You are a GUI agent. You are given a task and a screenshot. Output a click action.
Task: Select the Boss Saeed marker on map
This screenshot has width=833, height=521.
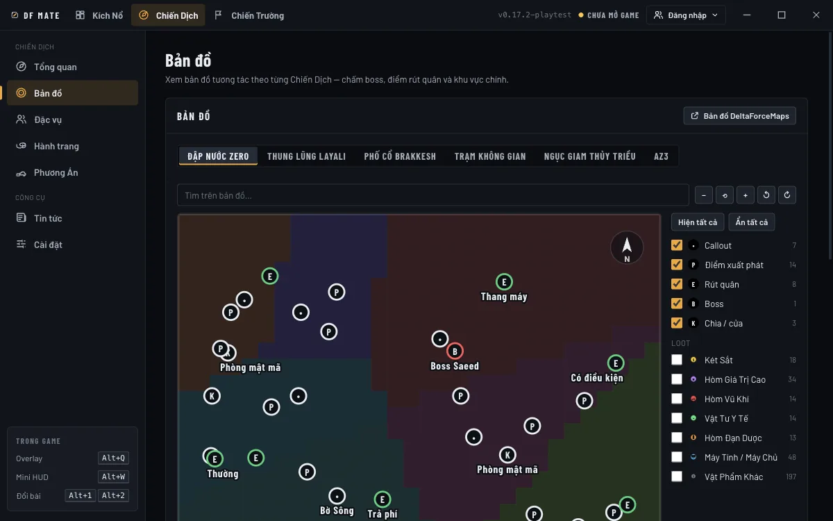[455, 352]
